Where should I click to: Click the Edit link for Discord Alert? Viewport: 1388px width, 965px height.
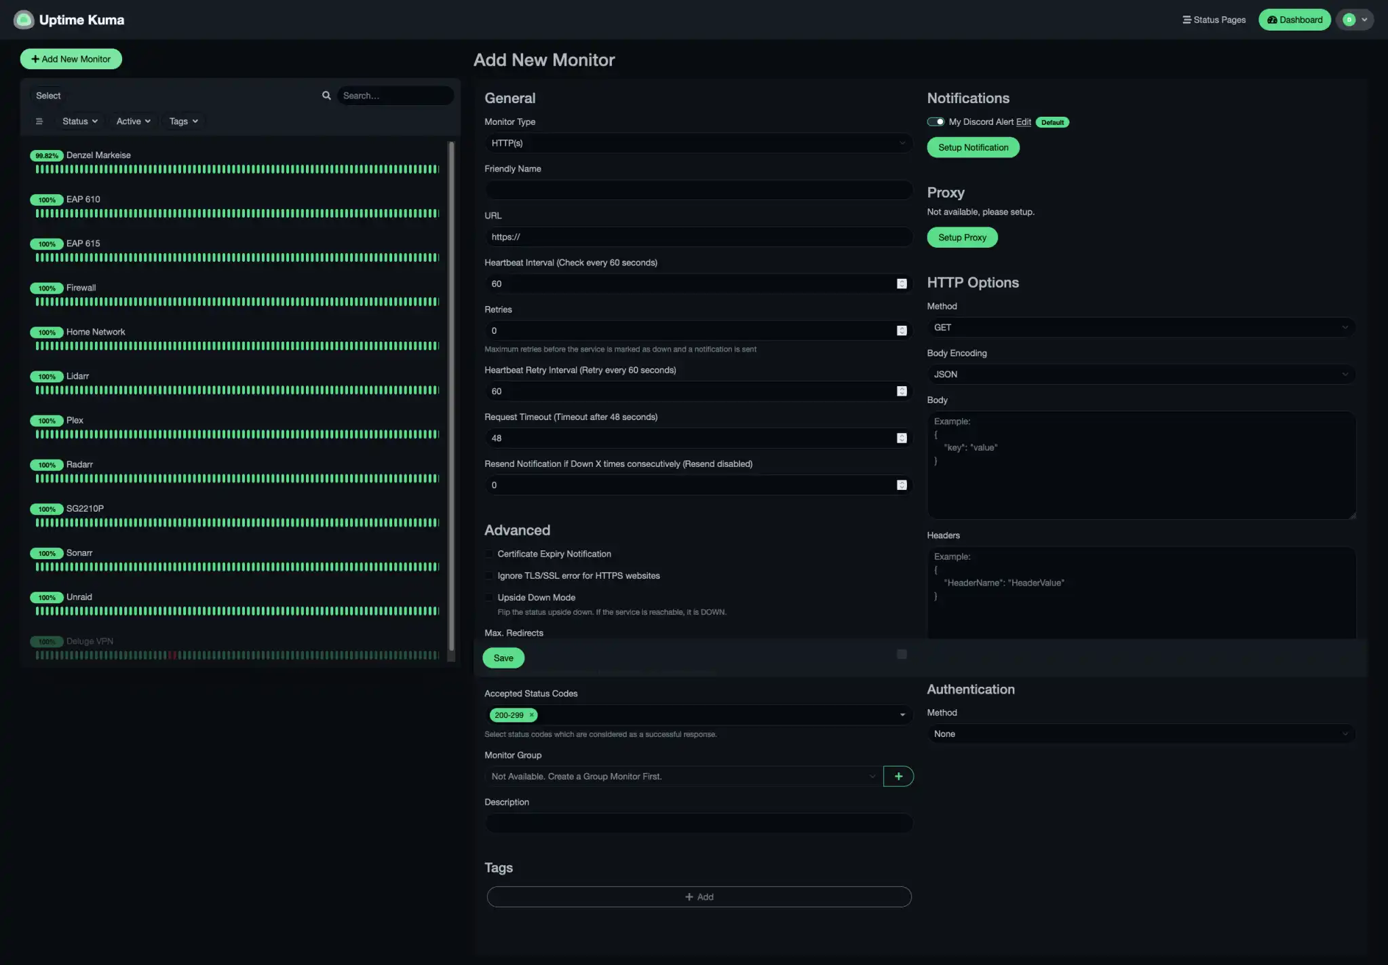1023,122
